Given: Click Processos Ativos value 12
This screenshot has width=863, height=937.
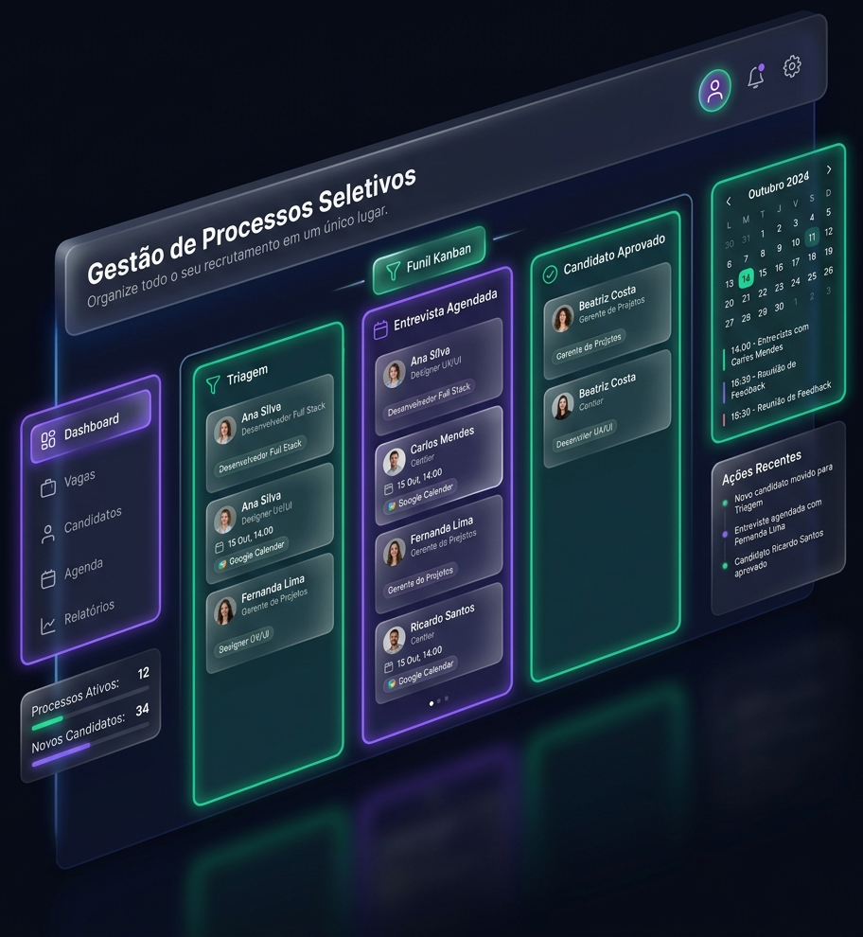Looking at the screenshot, I should 144,674.
